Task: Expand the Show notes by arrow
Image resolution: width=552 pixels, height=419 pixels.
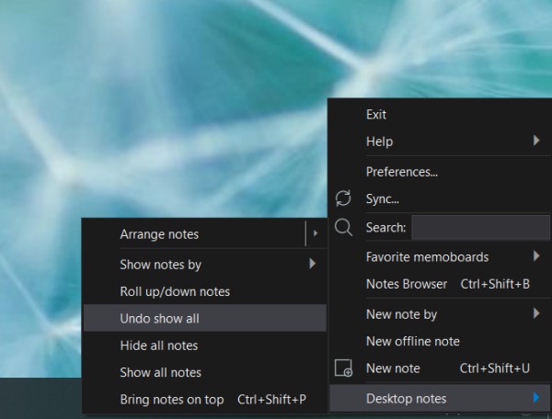Action: coord(312,264)
